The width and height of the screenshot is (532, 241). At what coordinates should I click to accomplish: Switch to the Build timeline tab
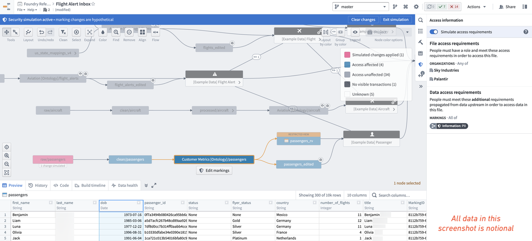[90, 185]
